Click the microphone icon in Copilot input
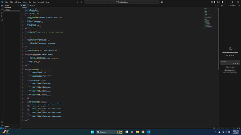241x135 pixels. tap(236, 63)
